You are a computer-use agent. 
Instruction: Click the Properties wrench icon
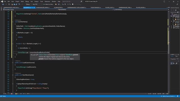click(176, 63)
